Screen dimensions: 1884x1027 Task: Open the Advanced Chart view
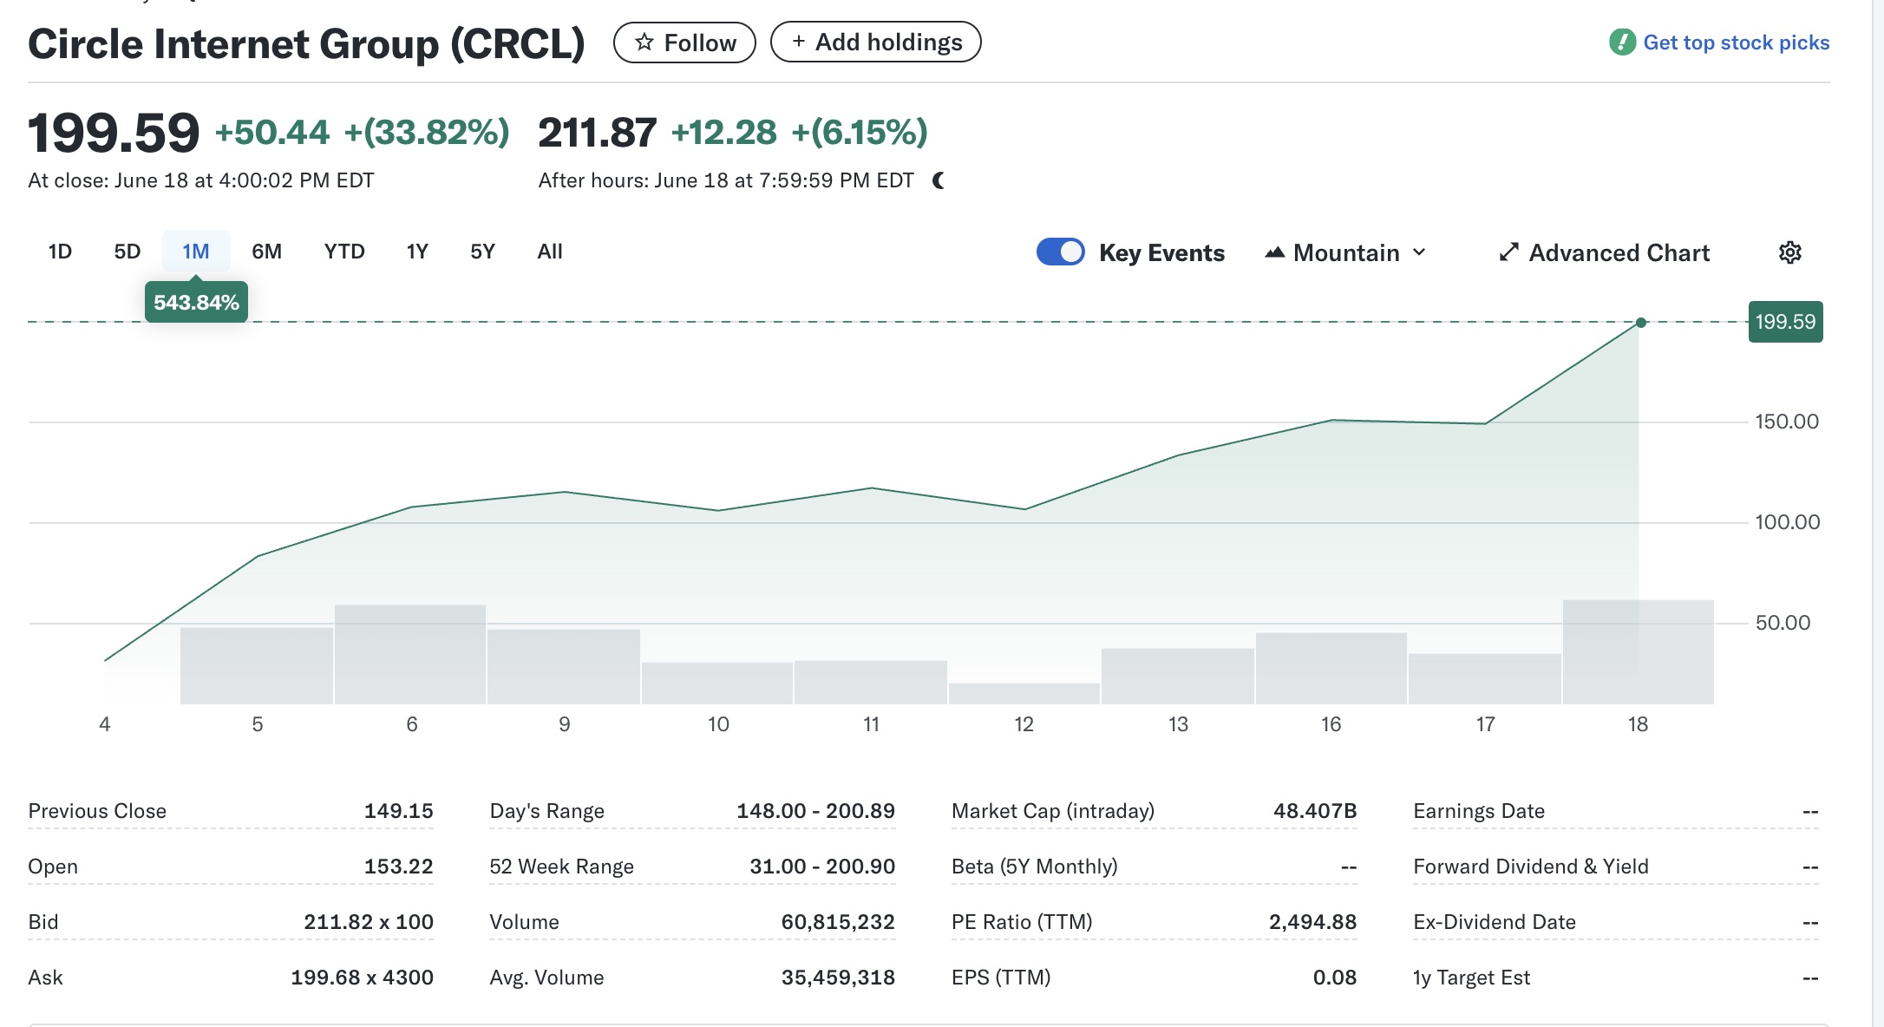(1604, 252)
